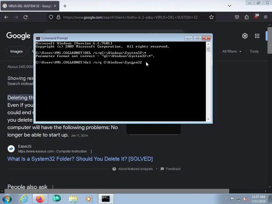Minimize the Command Prompt window
This screenshot has width=272, height=204.
(189, 38)
